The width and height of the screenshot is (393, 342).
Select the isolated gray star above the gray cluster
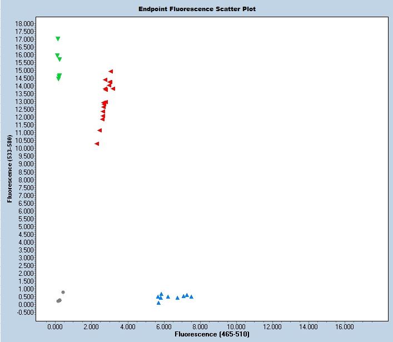point(63,292)
